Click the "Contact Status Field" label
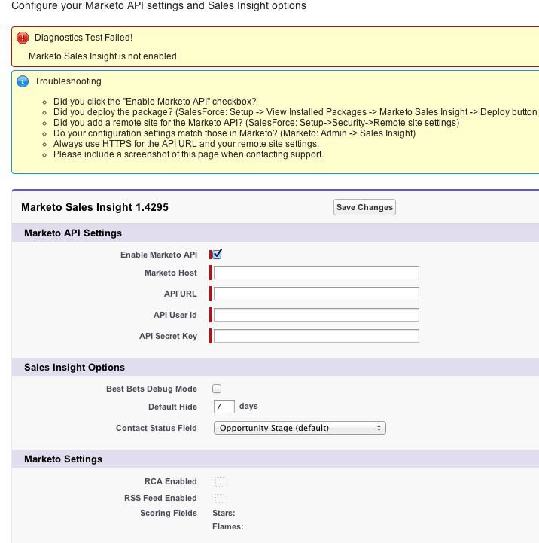 click(x=157, y=428)
